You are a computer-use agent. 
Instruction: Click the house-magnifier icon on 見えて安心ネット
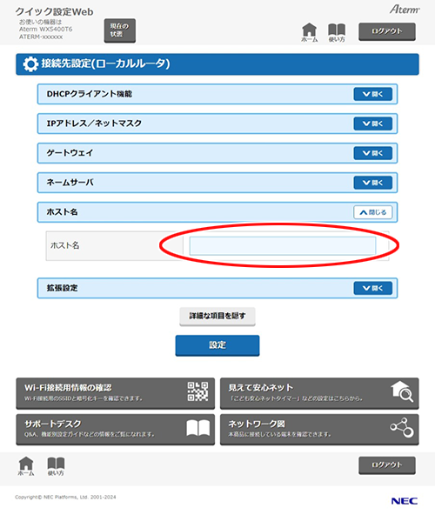(402, 391)
